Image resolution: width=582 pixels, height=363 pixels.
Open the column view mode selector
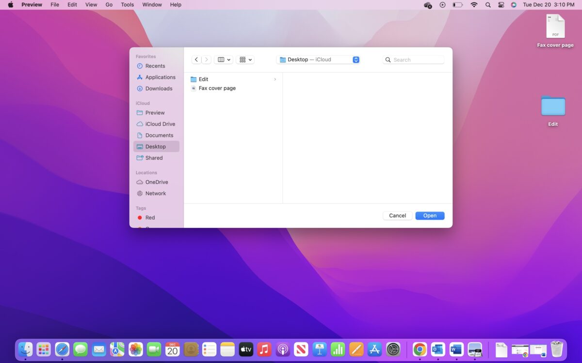pos(224,60)
